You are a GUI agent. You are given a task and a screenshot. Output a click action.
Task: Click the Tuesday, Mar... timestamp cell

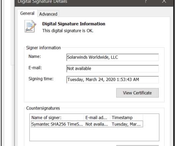coord(126,124)
